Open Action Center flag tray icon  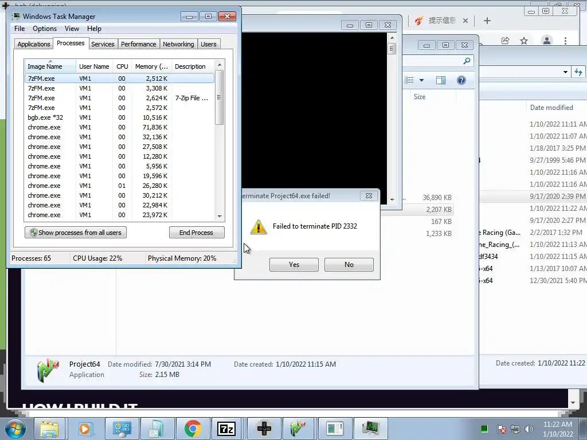(x=502, y=429)
